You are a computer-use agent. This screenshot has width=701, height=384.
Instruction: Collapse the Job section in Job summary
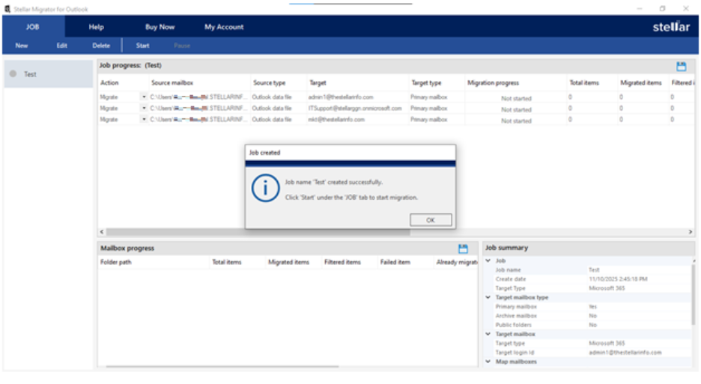[488, 260]
